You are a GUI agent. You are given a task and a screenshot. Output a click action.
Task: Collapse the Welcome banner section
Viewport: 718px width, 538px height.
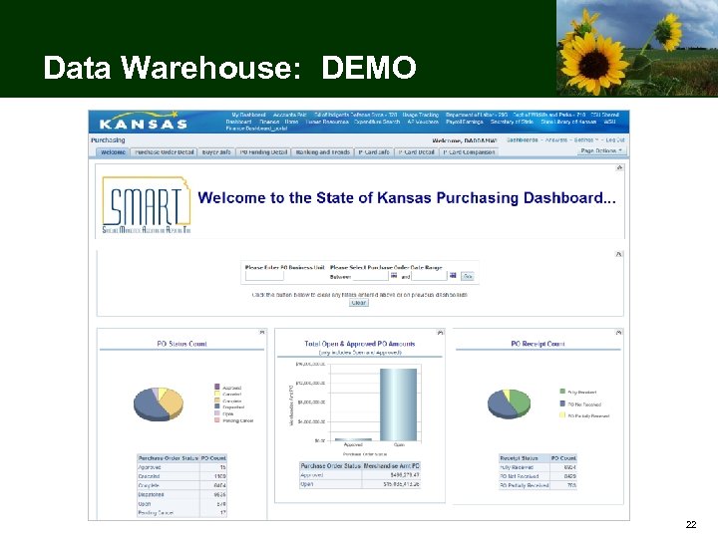(x=619, y=167)
